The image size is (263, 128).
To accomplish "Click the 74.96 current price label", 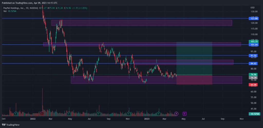I will [x=253, y=75].
